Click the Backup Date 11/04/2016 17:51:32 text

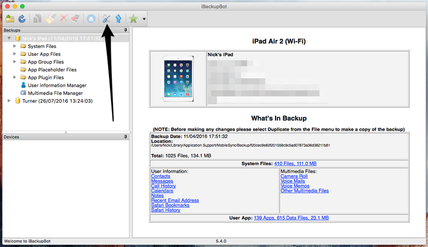point(189,136)
